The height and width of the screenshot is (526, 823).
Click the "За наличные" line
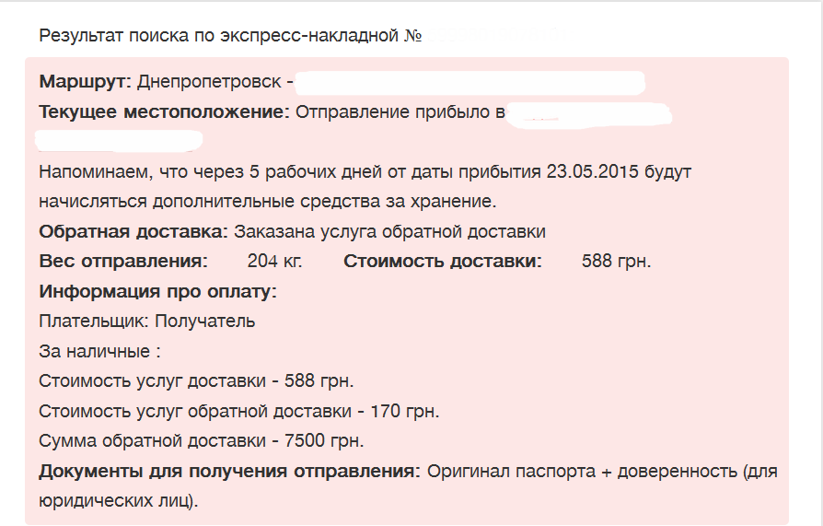pyautogui.click(x=99, y=351)
